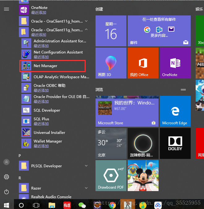Image resolution: width=204 pixels, height=209 pixels.
Task: Click the Administration Assistant icon
Action: 26,43
